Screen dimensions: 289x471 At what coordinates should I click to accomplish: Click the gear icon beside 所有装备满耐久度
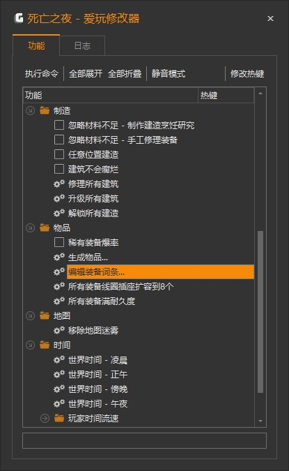[x=59, y=301]
